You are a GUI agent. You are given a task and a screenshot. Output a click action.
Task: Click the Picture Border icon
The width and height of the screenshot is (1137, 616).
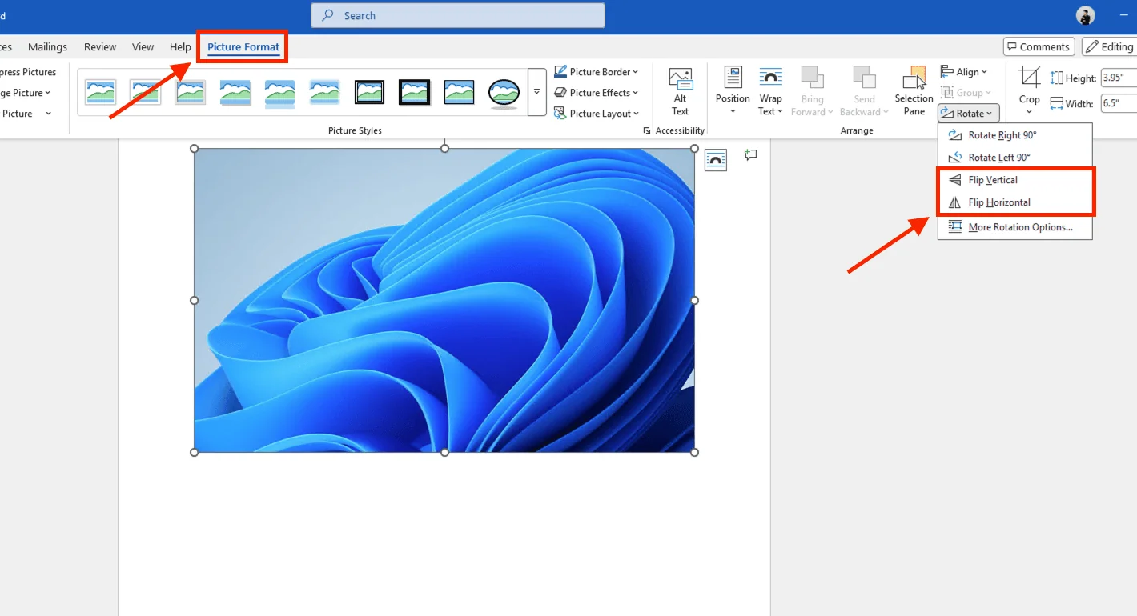(560, 71)
